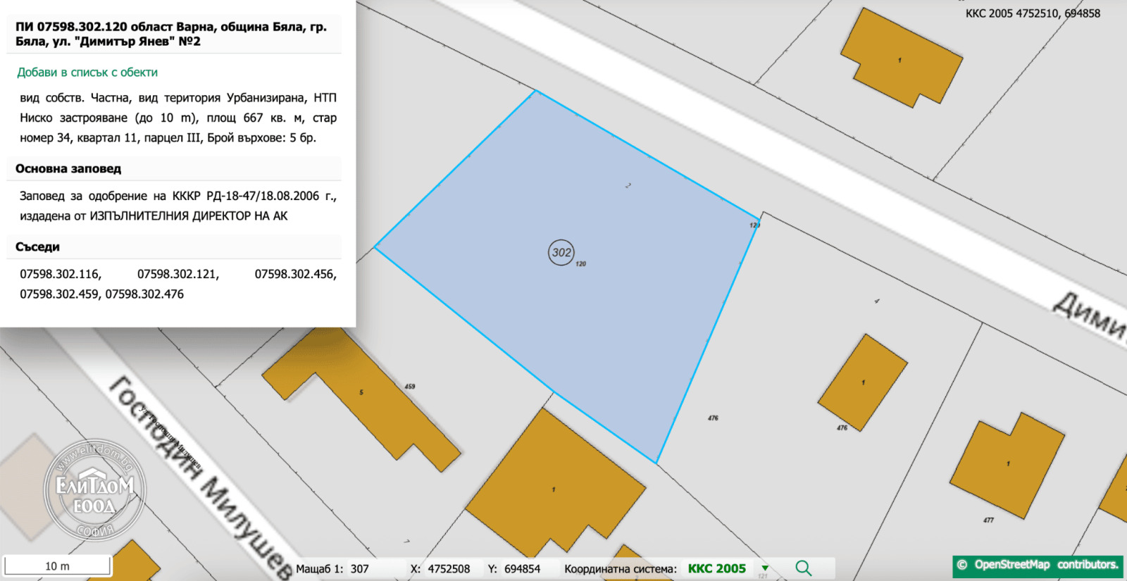Open the OpenStreetMap attribution link

(1038, 565)
